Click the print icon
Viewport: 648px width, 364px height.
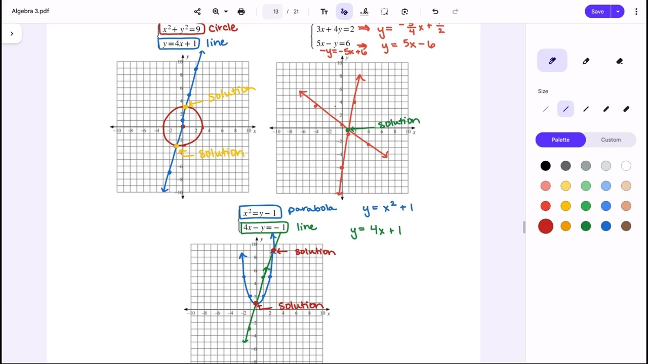click(x=241, y=11)
